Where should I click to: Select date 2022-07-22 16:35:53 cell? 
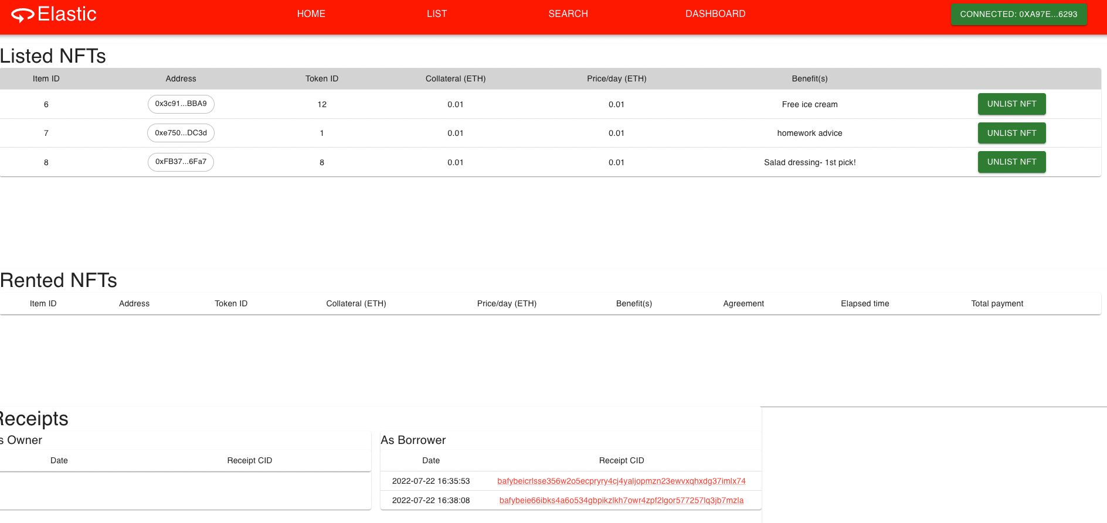coord(431,481)
